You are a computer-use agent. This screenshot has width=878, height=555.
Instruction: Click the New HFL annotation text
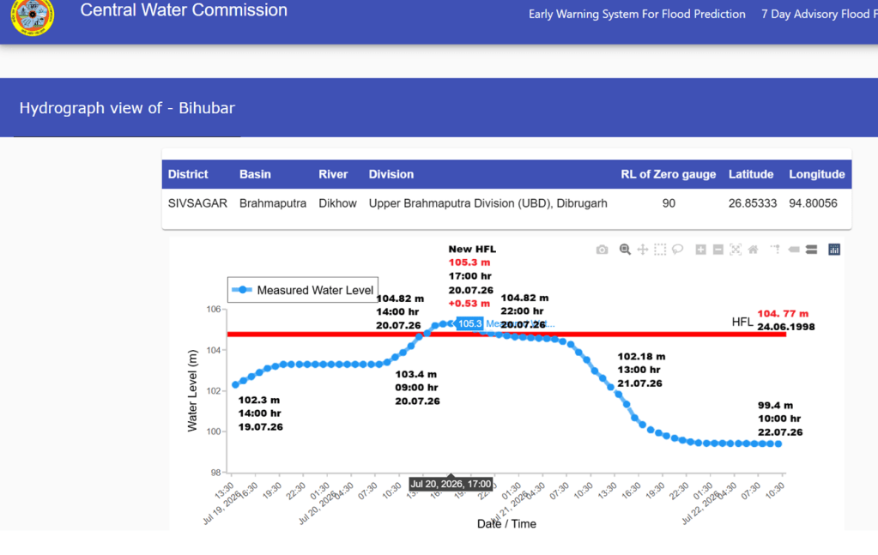(x=472, y=249)
